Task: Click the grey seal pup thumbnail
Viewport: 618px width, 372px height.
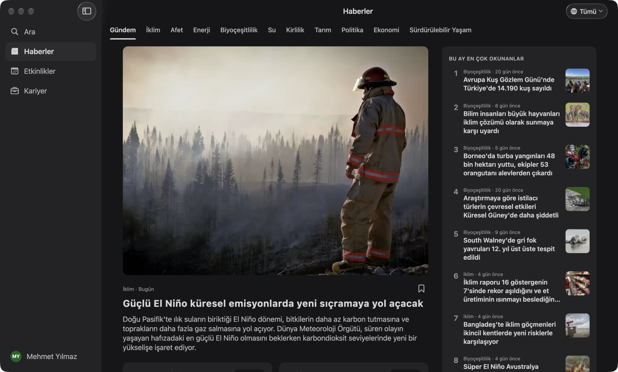Action: point(578,241)
